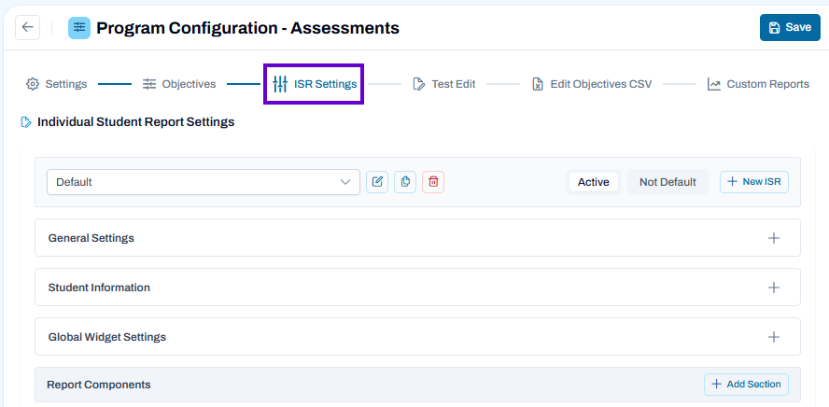Click the General Settings label
This screenshot has height=407, width=829.
pyautogui.click(x=91, y=238)
